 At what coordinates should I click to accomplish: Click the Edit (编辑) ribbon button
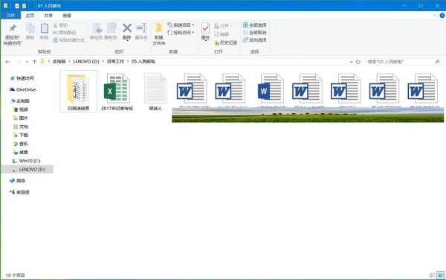222,34
